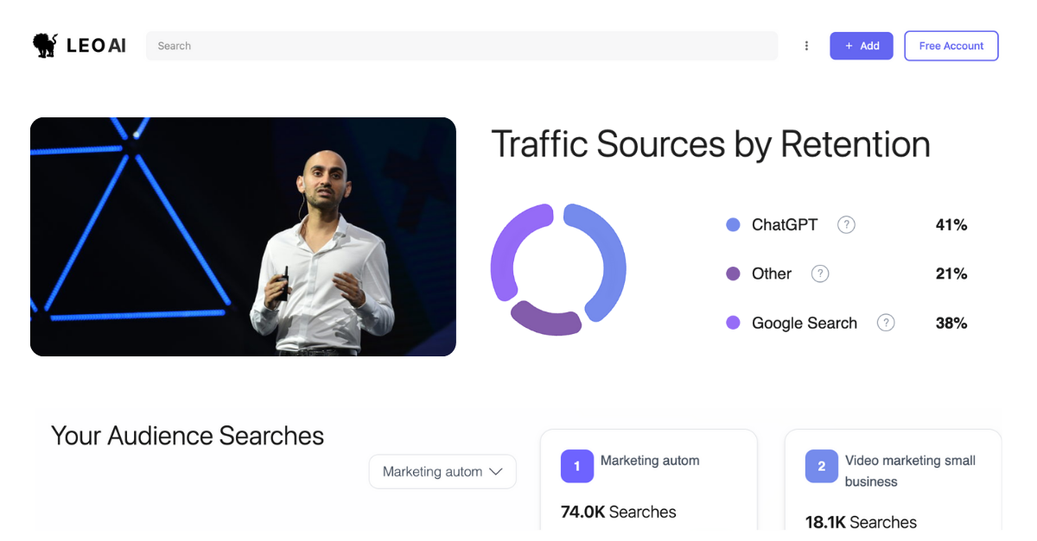Open the three-dot more options menu

tap(806, 46)
